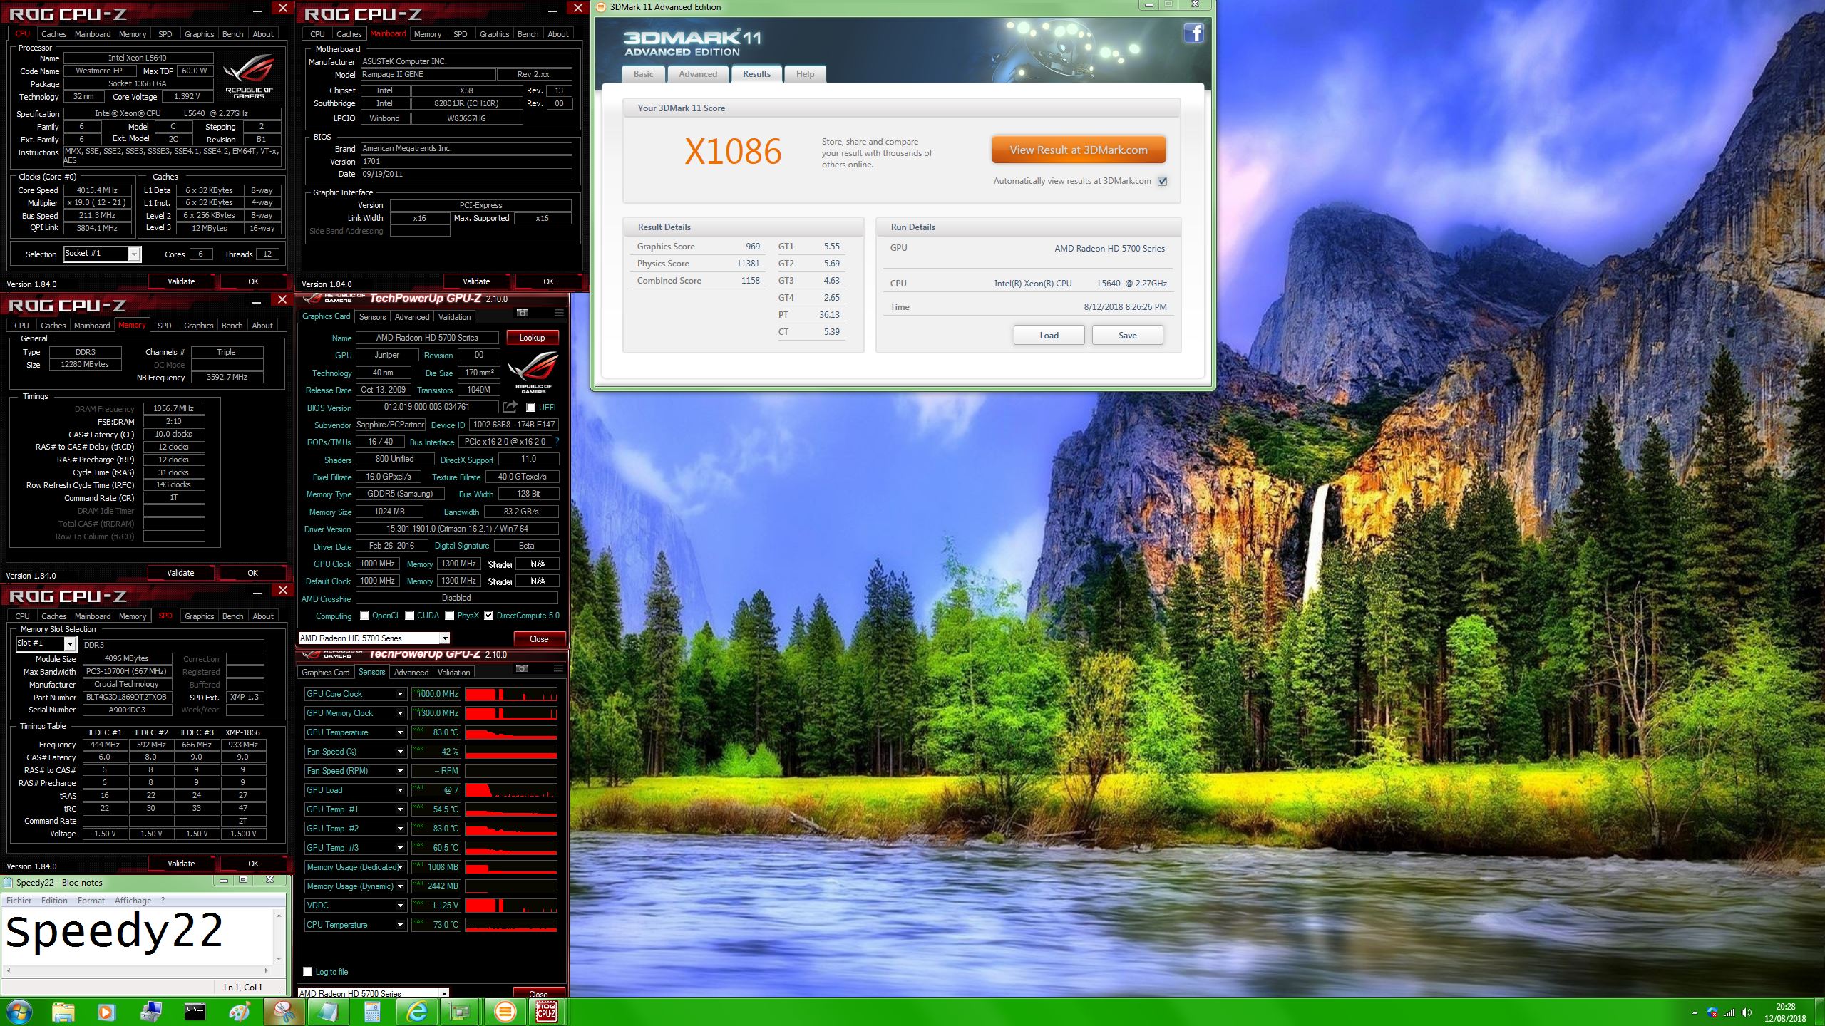Click the ROG CPU-Z taskbar icon
Viewport: 1825px width, 1026px height.
tap(547, 1012)
